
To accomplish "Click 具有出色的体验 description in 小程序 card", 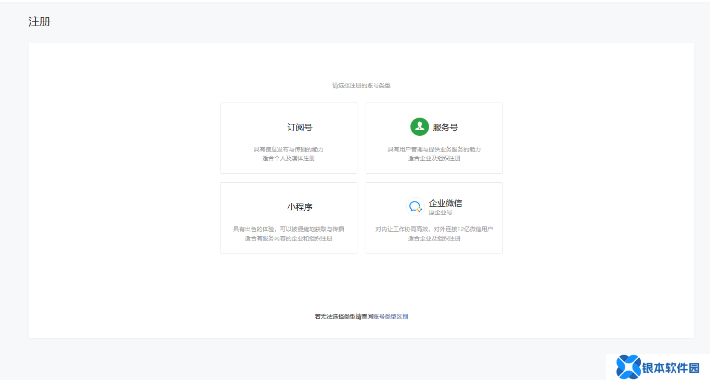I will tap(289, 229).
